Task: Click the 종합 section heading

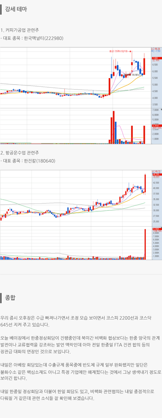Action: (x=10, y=298)
